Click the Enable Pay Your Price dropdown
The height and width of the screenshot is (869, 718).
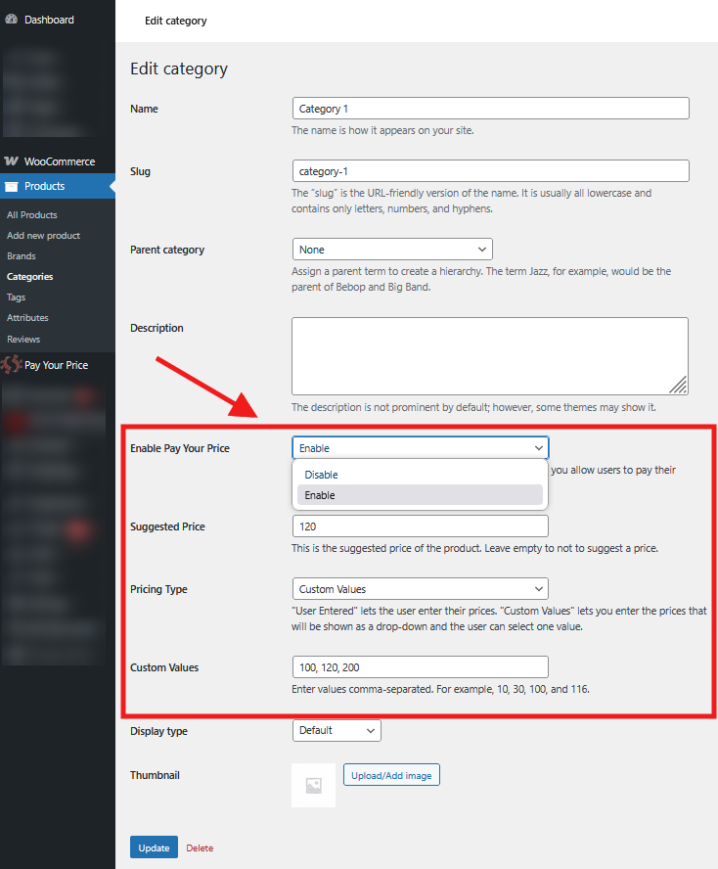tap(421, 448)
